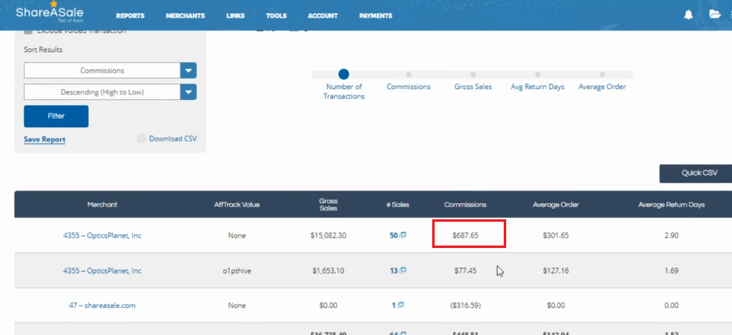
Task: Select the $301.65 average order cell
Action: coord(556,235)
